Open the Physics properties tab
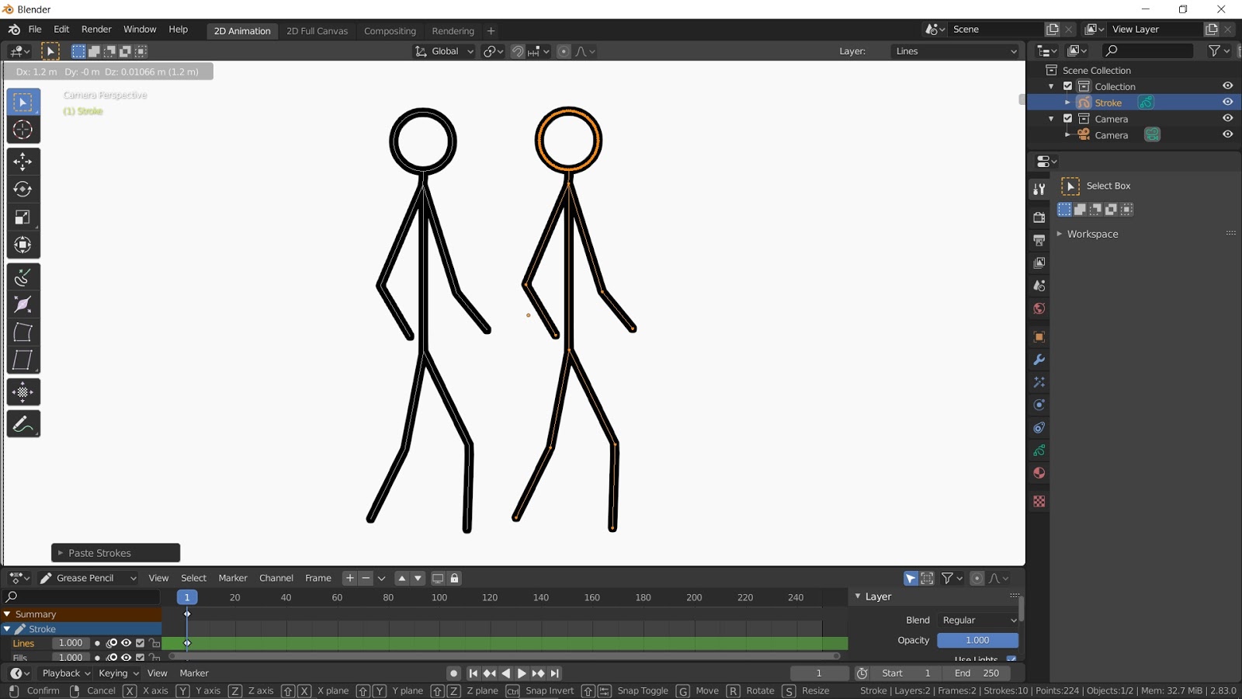 (1039, 405)
